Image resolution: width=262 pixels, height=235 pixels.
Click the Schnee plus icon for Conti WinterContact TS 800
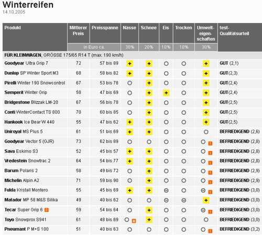coord(149,112)
